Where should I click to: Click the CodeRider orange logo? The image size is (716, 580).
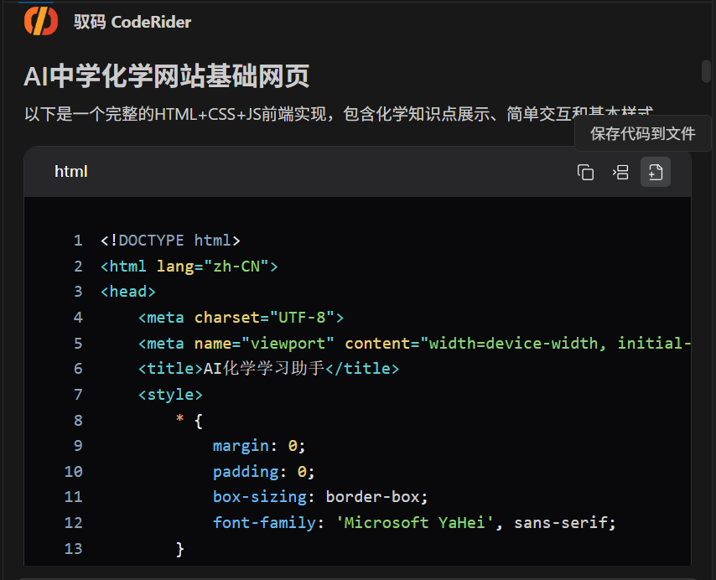(x=41, y=21)
